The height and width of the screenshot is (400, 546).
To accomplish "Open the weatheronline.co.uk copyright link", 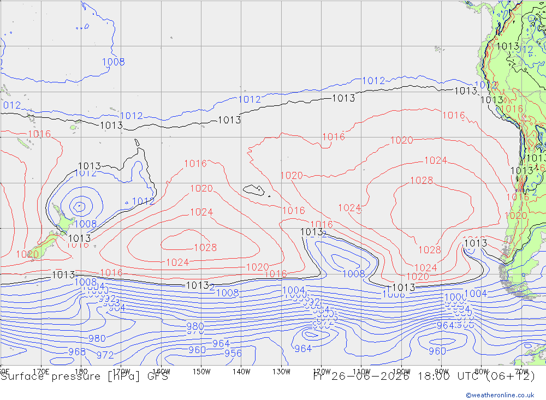I will coord(500,395).
